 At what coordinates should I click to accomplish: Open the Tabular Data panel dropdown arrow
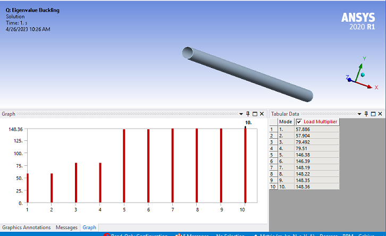(359, 114)
